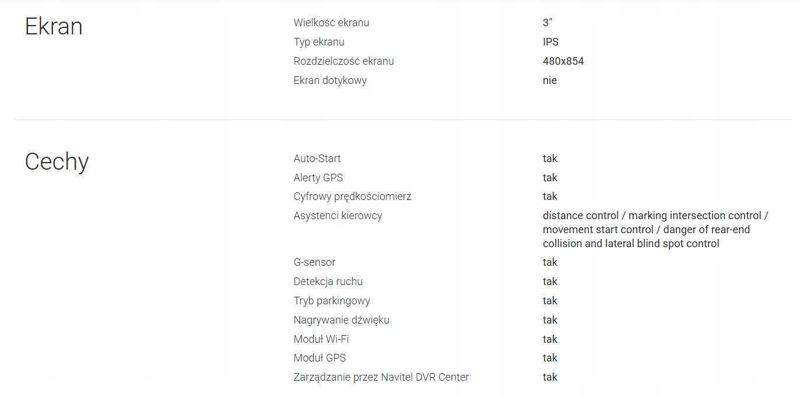Click the "Ekran" section heading
This screenshot has width=800, height=397.
[x=54, y=27]
